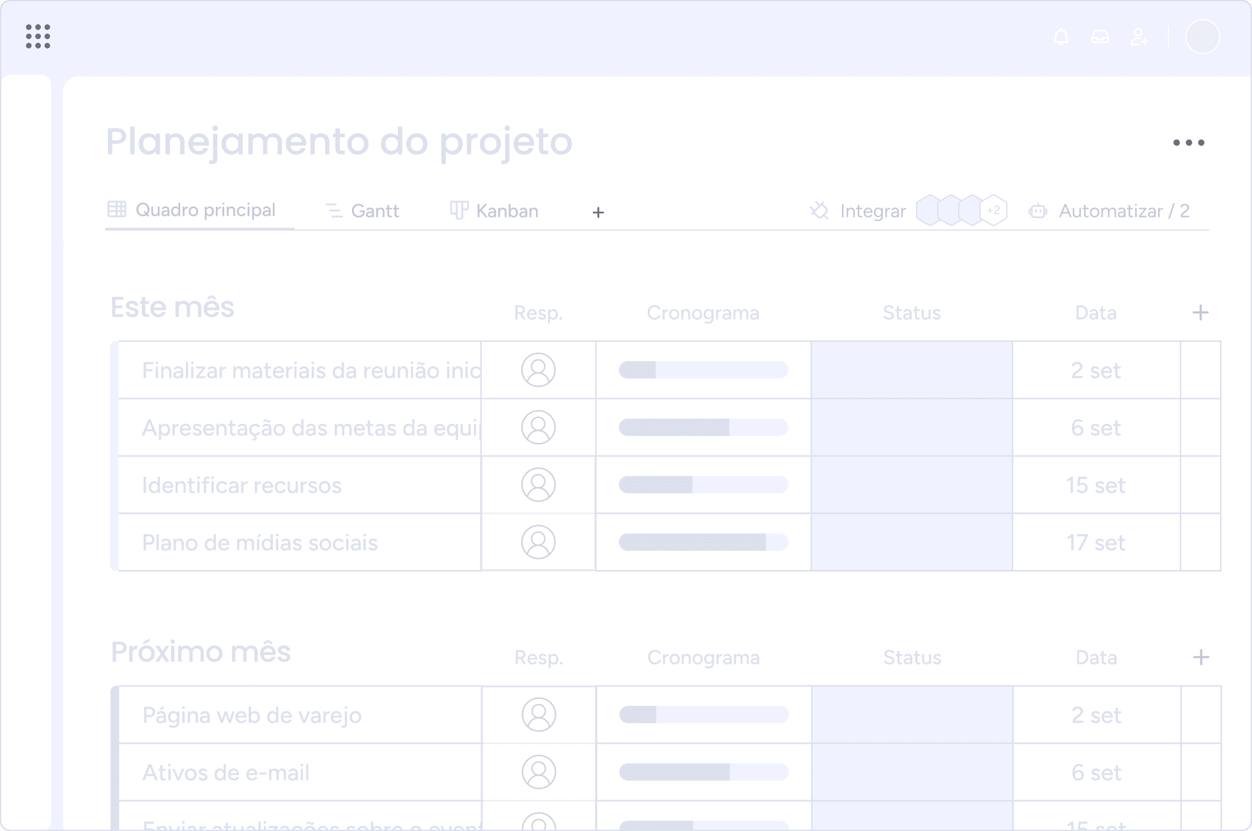Open the inbox tray icon
Viewport: 1252px width, 831px height.
click(1100, 37)
